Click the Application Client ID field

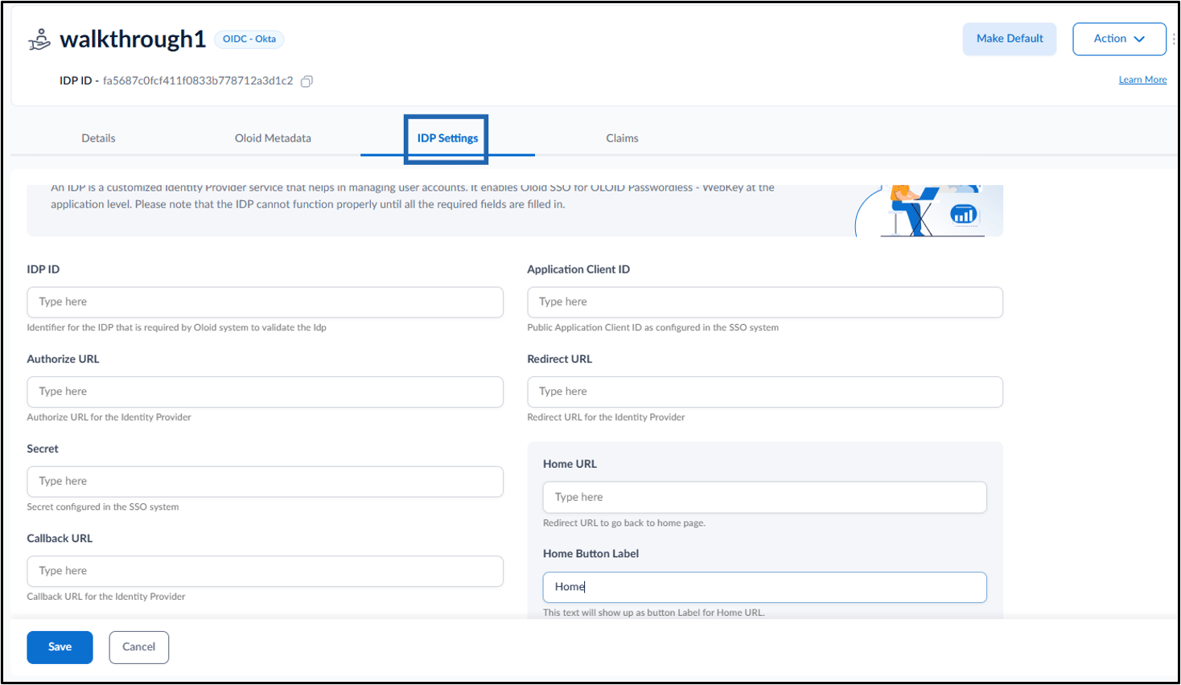[765, 302]
